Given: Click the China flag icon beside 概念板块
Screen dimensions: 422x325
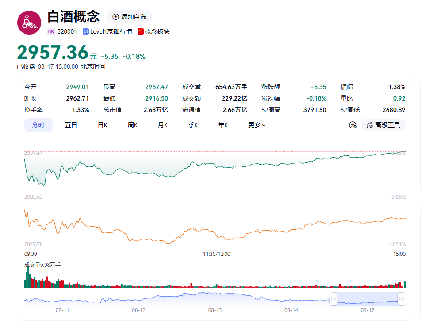Looking at the screenshot, I should [x=141, y=31].
